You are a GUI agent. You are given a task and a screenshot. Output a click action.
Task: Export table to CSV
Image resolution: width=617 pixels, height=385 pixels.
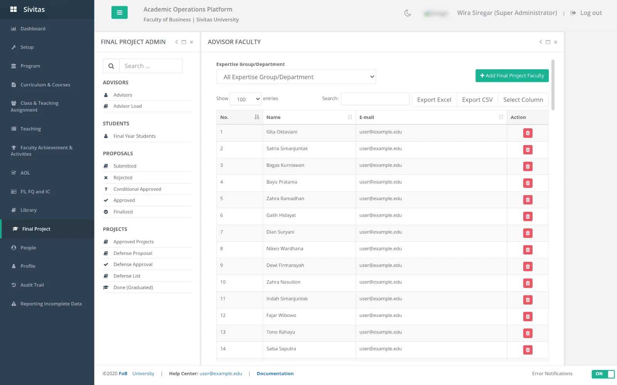pyautogui.click(x=477, y=100)
